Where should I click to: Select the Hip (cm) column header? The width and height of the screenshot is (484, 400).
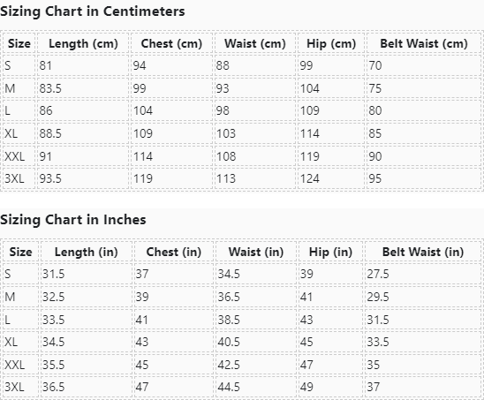pyautogui.click(x=331, y=43)
